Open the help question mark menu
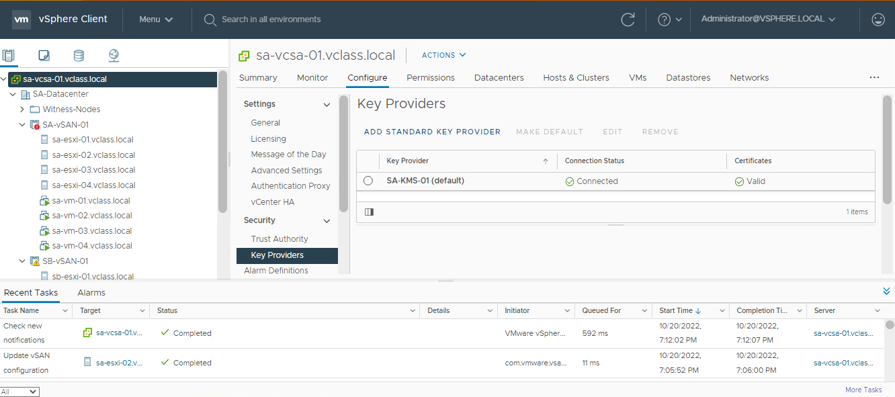The image size is (895, 397). pos(670,19)
